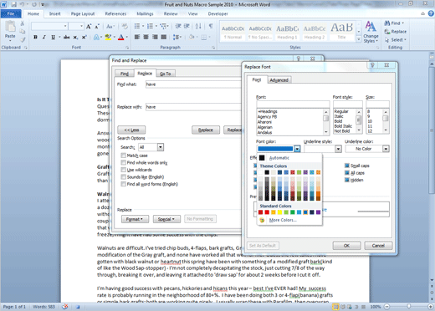Click the Replace button in Find and Replace
Image resolution: width=435 pixels, height=311 pixels.
click(x=206, y=130)
